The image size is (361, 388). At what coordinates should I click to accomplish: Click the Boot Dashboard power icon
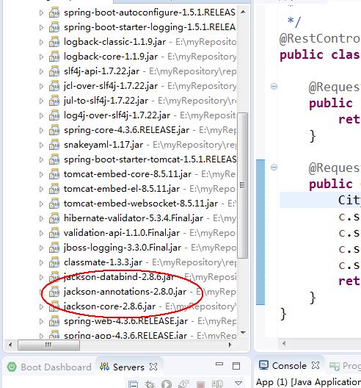[12, 367]
